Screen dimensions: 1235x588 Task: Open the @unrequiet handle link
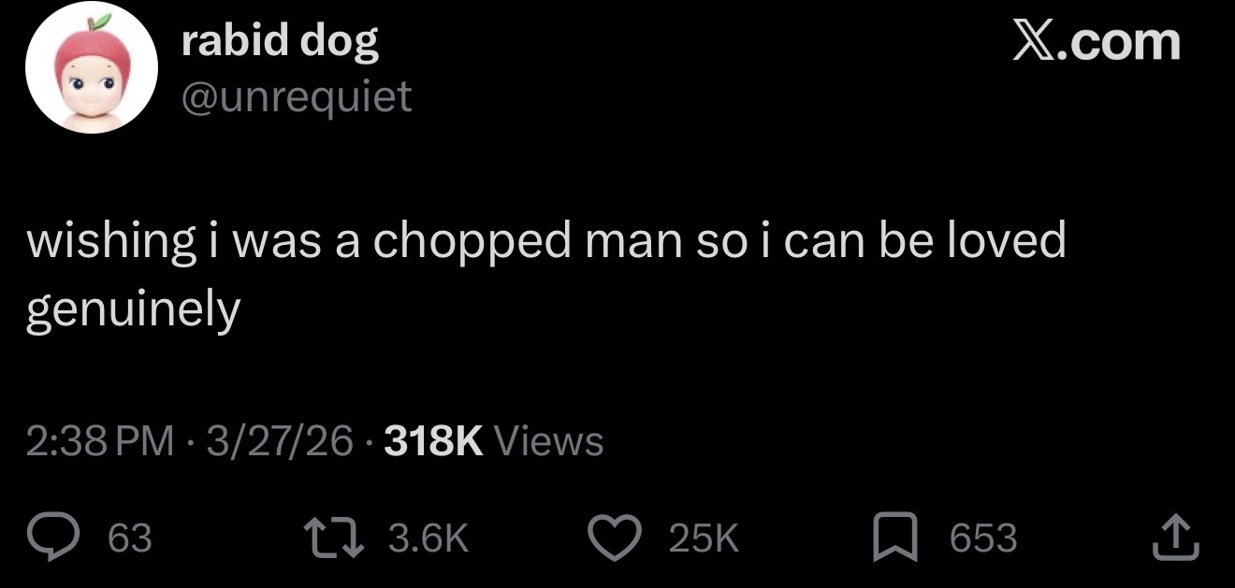pyautogui.click(x=296, y=96)
